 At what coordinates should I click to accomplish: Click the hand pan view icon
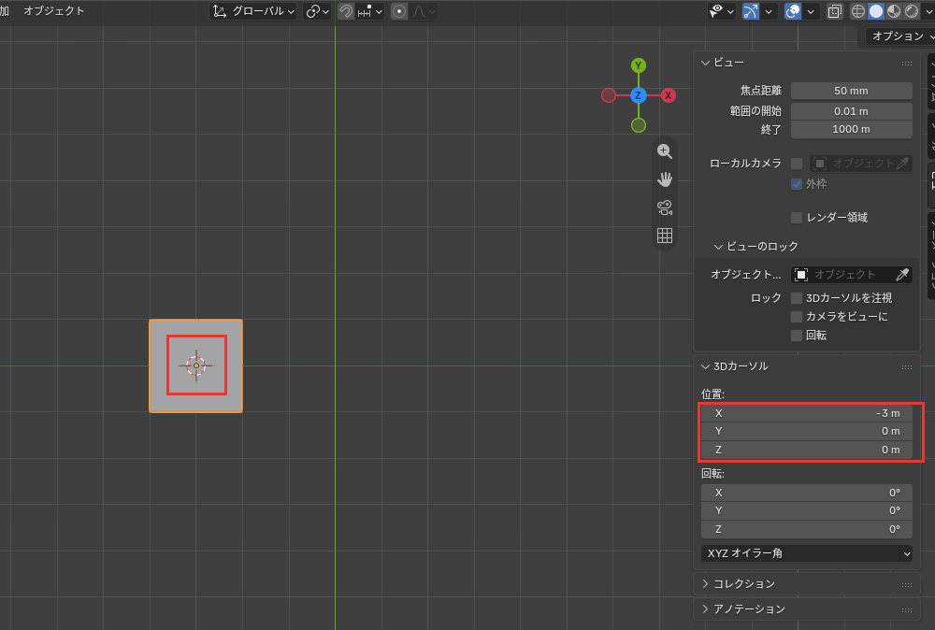click(664, 179)
